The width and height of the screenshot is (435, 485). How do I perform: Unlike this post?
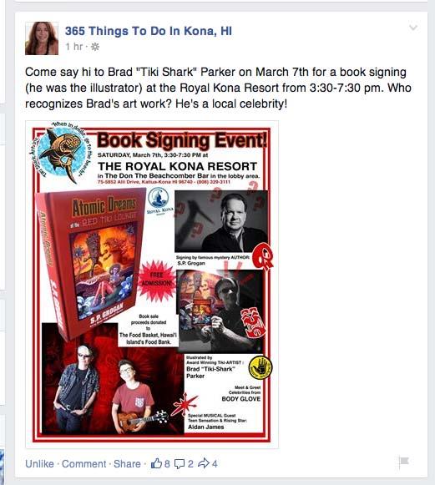coord(39,463)
